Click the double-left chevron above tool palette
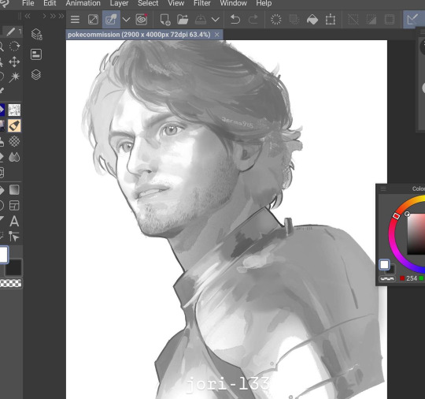 pos(28,16)
